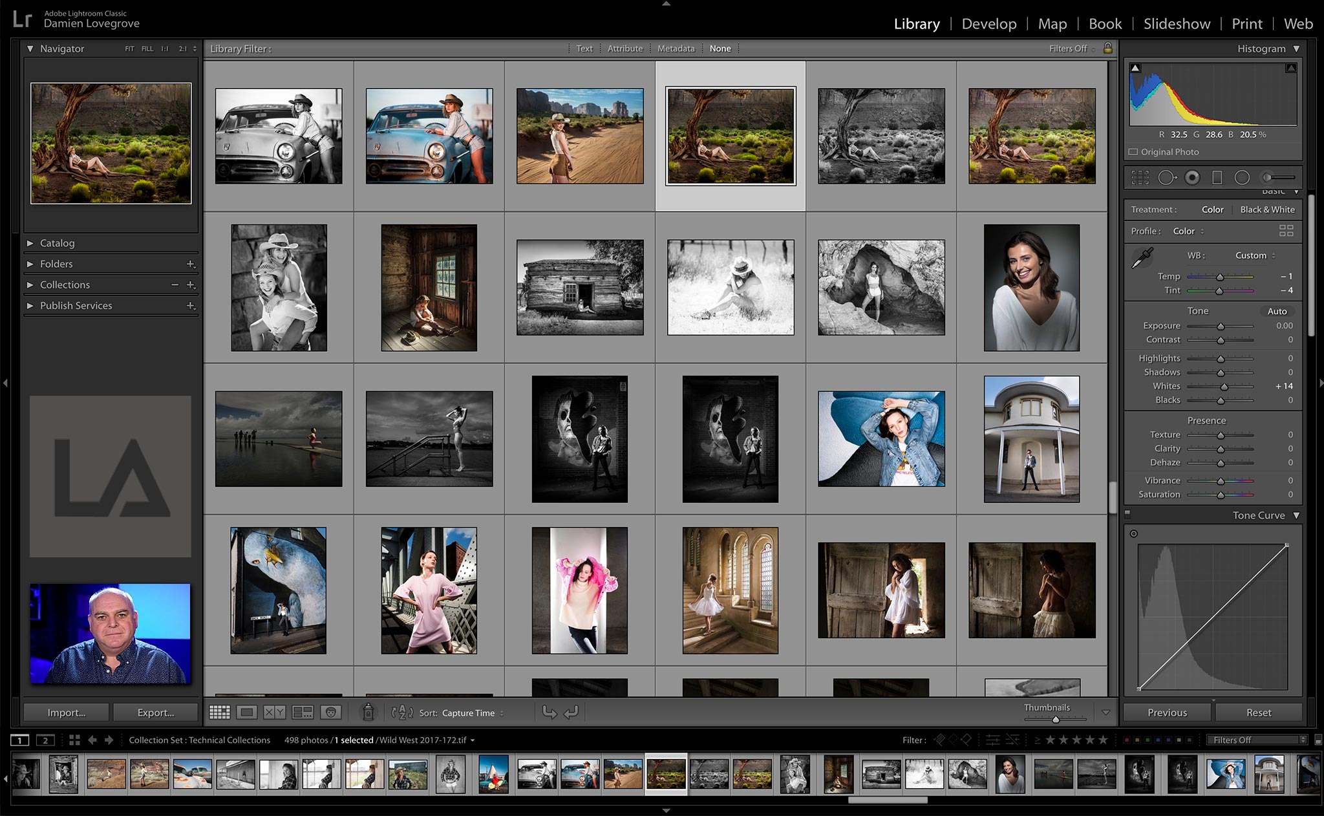Go back with filmstrip left arrow
The height and width of the screenshot is (816, 1324).
click(x=92, y=740)
